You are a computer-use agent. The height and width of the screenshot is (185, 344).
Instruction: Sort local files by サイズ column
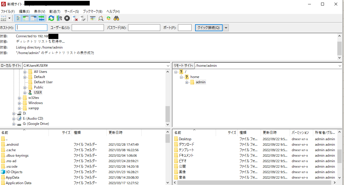[x=60, y=133]
